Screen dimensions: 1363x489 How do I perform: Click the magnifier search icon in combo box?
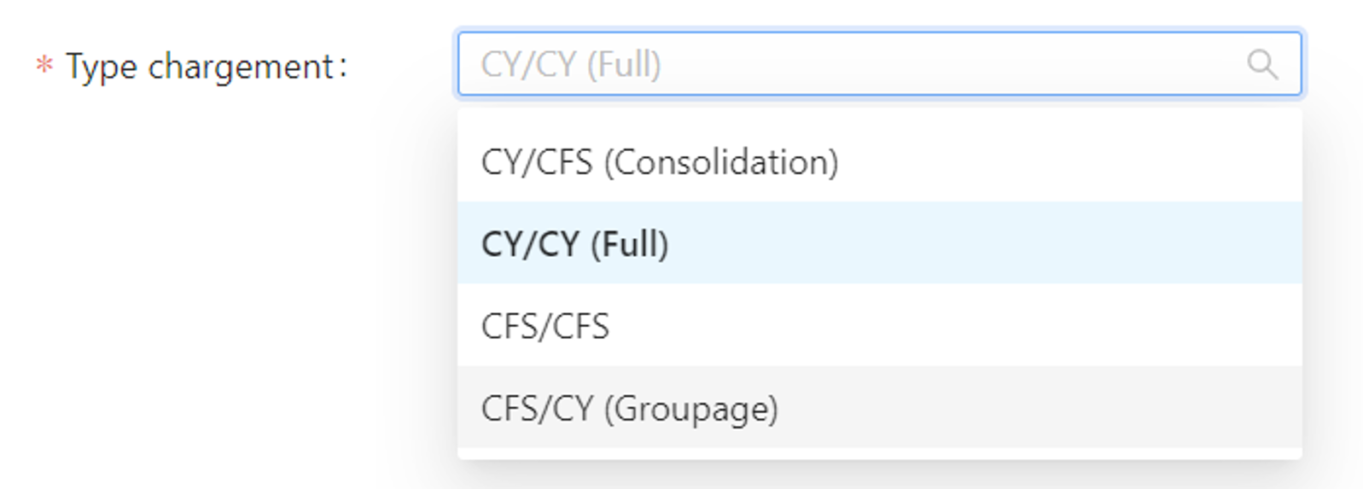(1262, 64)
